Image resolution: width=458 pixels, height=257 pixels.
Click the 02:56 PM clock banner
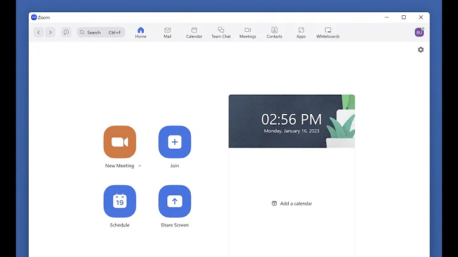pyautogui.click(x=292, y=122)
